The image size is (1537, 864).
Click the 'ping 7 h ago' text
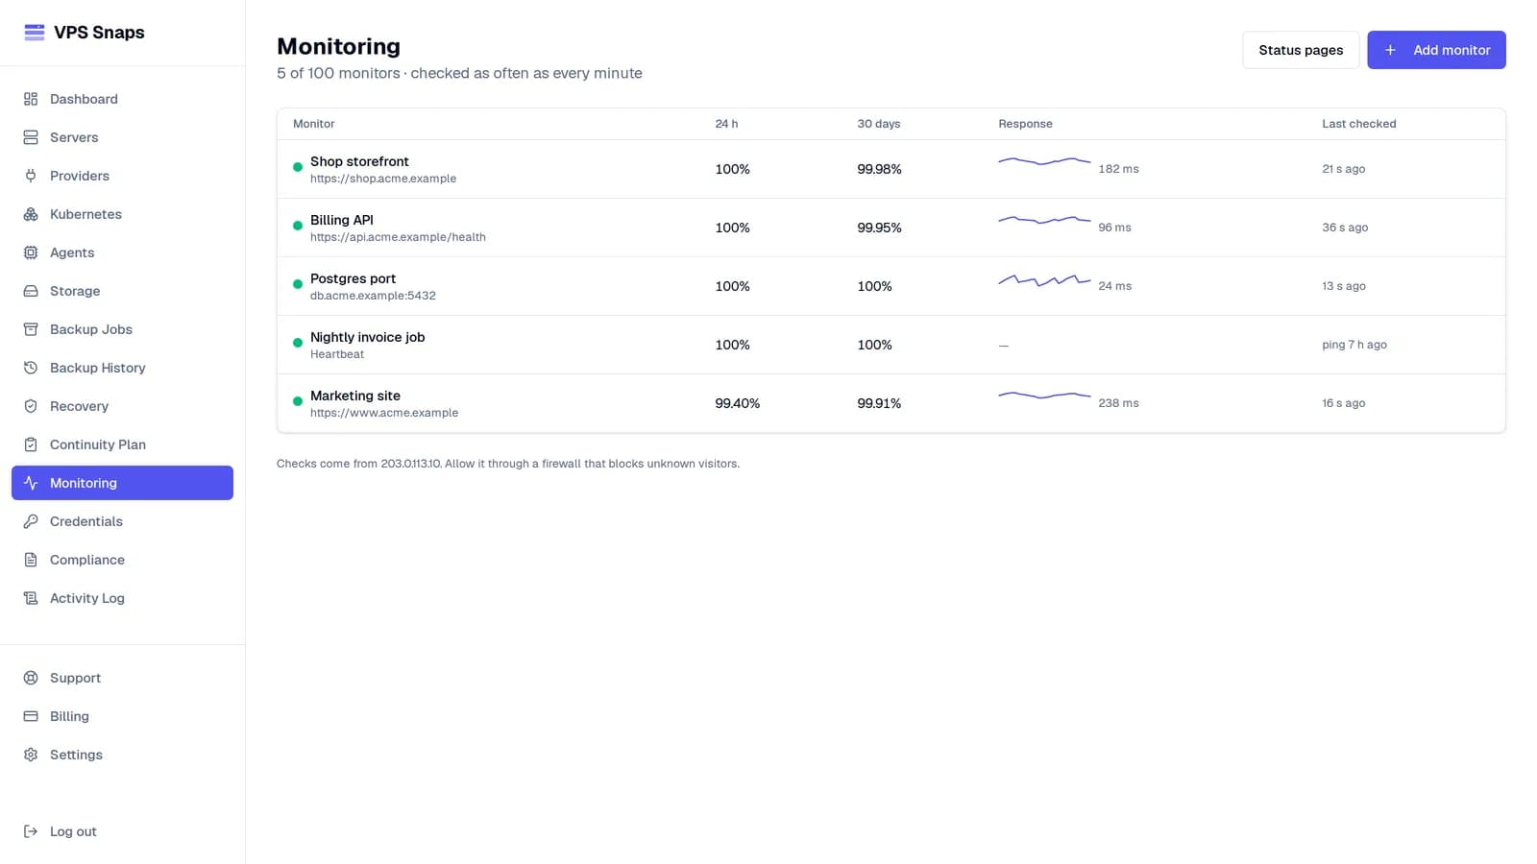point(1354,345)
